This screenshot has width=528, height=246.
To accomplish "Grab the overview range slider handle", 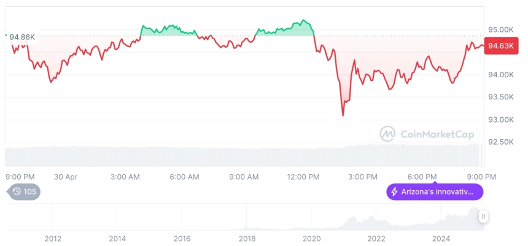I will (x=484, y=216).
